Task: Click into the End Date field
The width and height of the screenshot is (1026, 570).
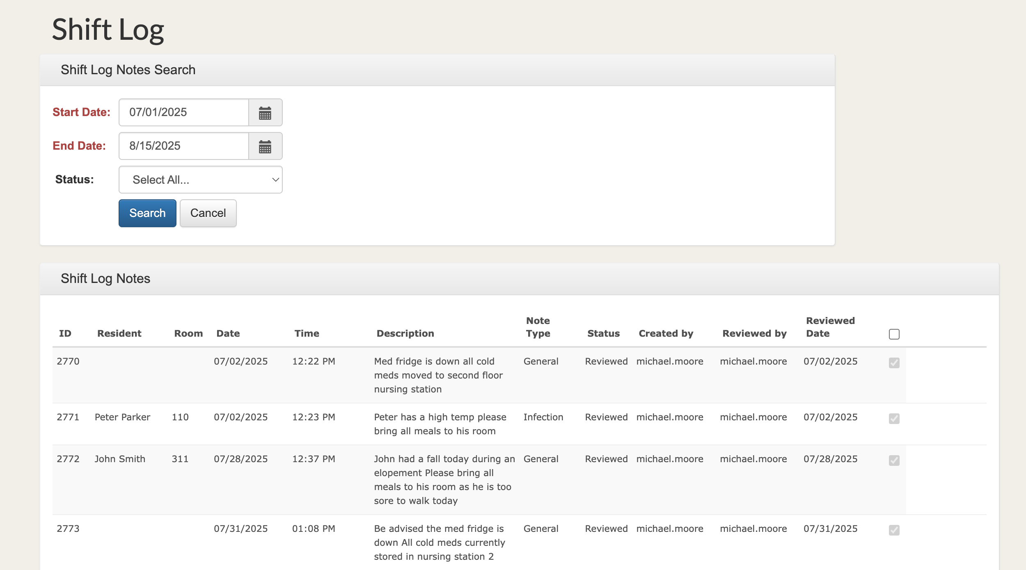Action: (184, 146)
